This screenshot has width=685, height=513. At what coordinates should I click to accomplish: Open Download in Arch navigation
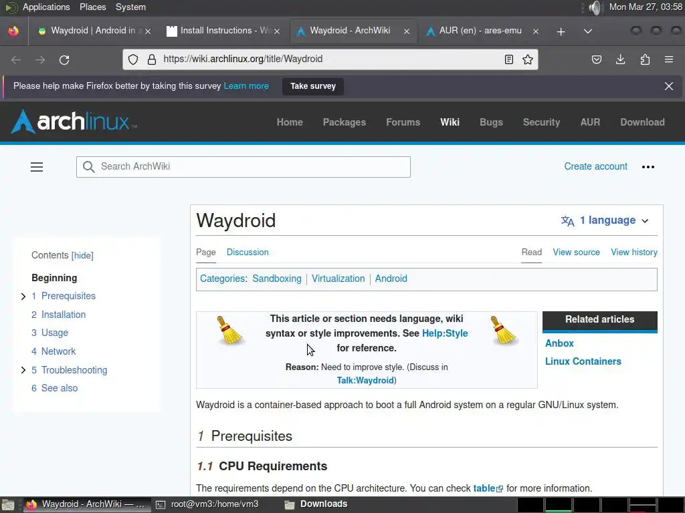click(642, 122)
